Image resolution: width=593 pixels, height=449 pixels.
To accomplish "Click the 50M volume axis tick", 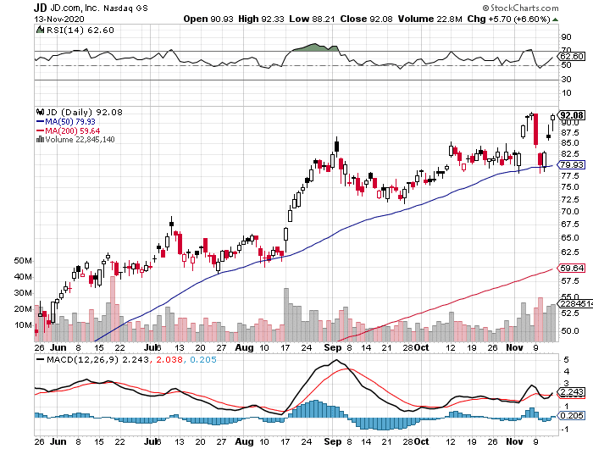I will [23, 261].
